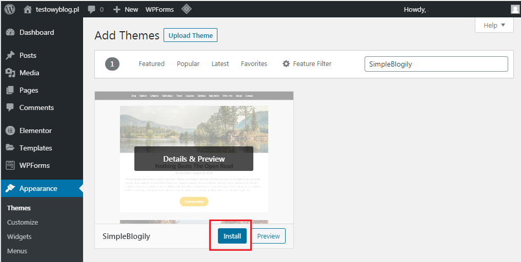The height and width of the screenshot is (262, 521).
Task: Click the home icon beside testowyblog.pl
Action: 28,10
